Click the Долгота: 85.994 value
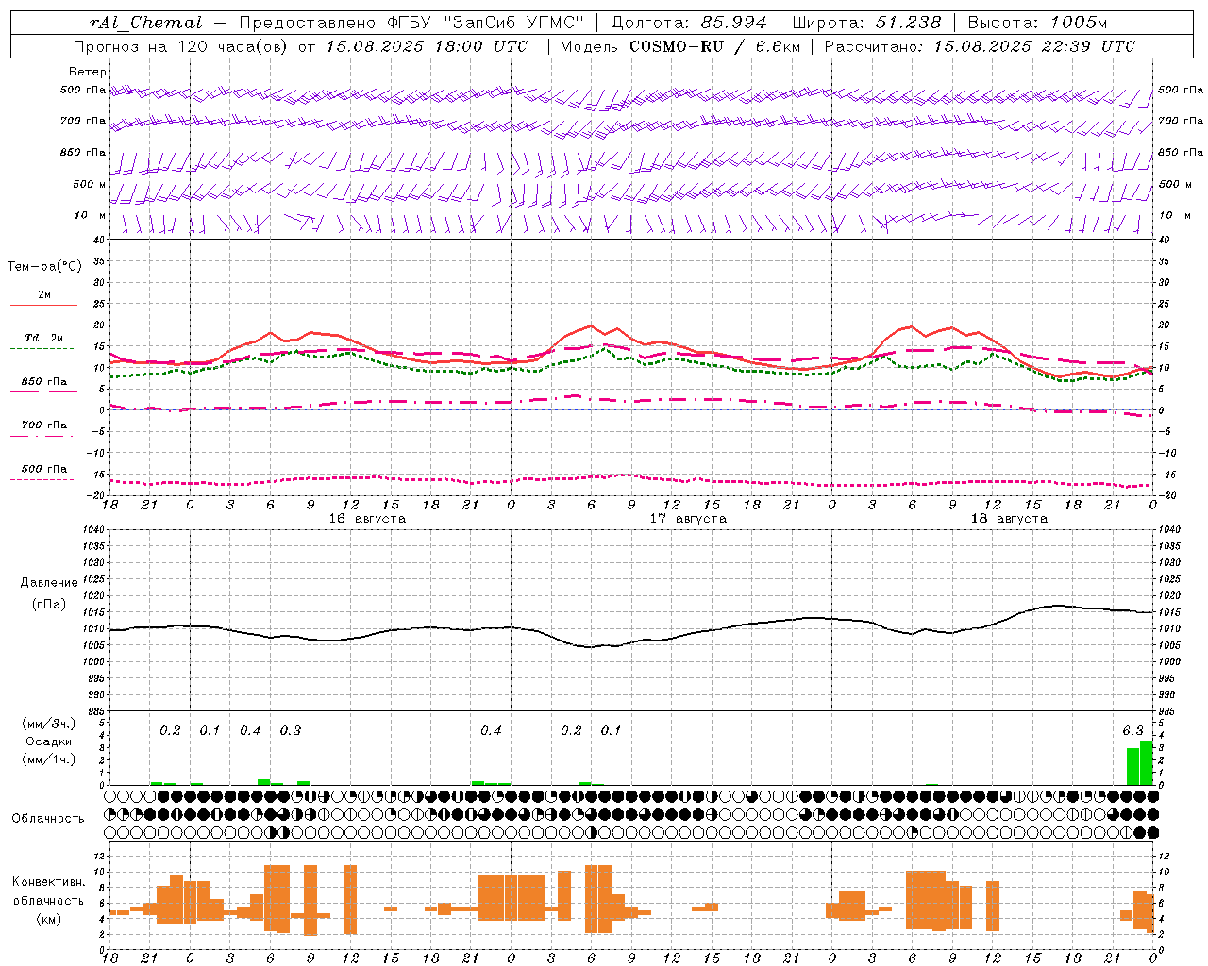Screen dimensions: 1208x966 click(689, 23)
